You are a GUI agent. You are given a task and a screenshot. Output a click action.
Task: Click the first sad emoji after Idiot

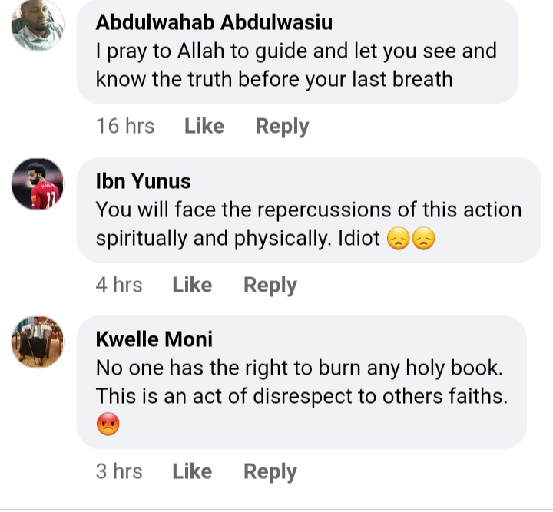[399, 239]
